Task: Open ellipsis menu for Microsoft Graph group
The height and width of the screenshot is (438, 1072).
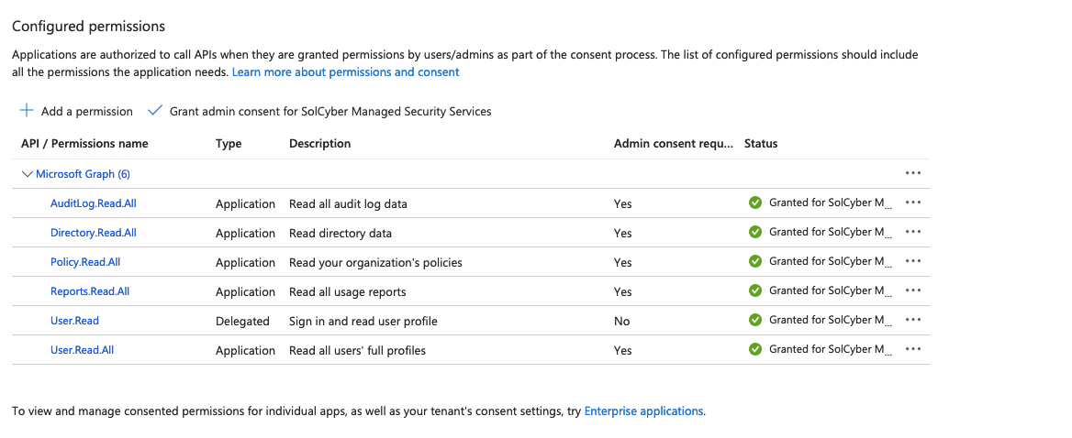Action: pyautogui.click(x=912, y=173)
